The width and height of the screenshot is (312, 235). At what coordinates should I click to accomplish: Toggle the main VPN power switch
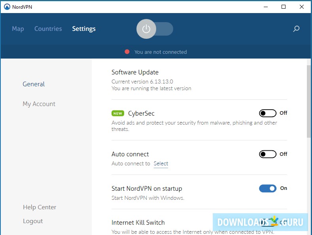(x=155, y=29)
